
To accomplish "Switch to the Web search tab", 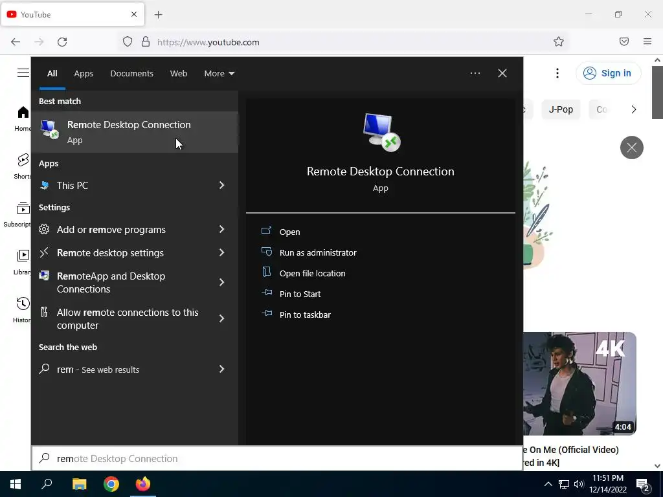I will (179, 74).
